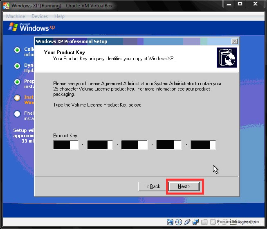Focus the first product key field
The image size is (267, 229).
point(66,145)
